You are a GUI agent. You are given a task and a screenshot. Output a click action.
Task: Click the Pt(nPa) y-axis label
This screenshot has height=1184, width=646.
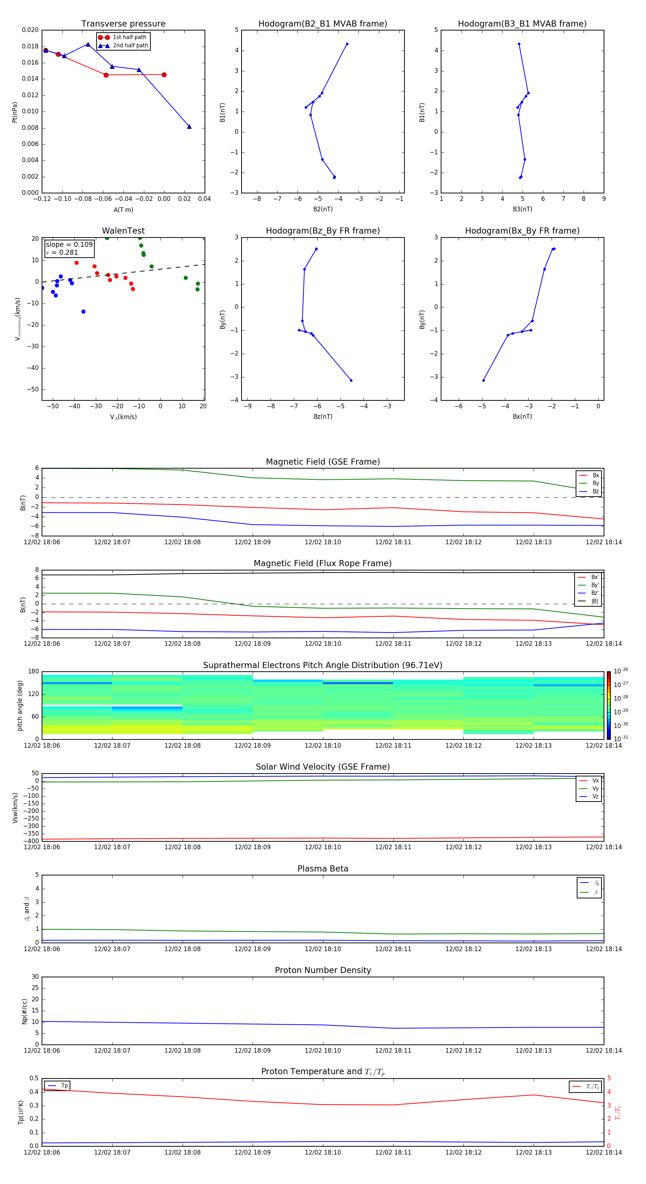point(15,112)
